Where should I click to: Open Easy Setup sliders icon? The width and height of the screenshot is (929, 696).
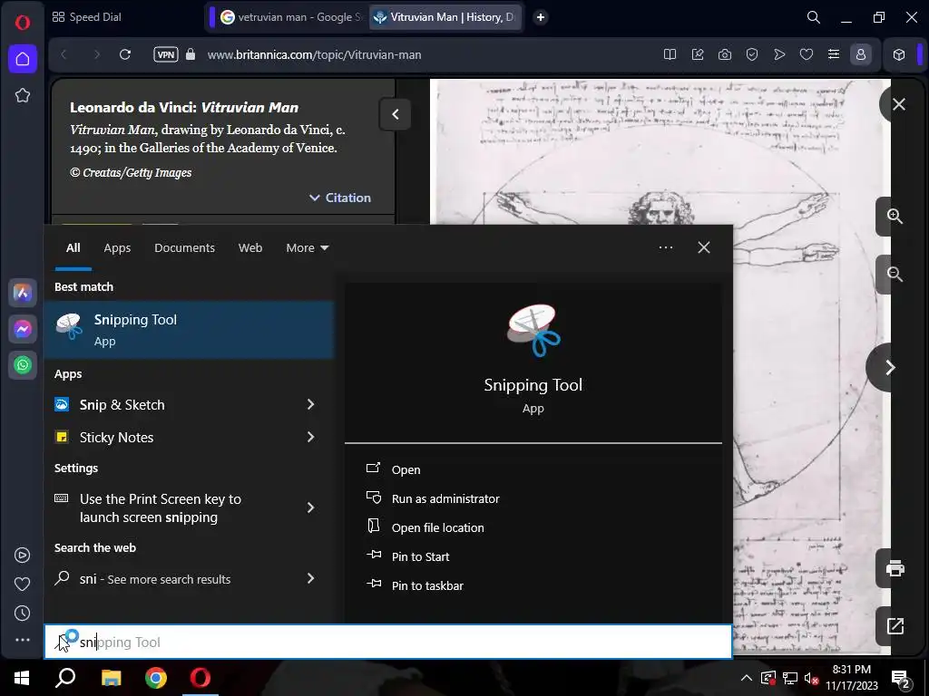[834, 54]
